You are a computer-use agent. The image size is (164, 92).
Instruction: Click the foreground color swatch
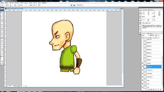point(2,58)
